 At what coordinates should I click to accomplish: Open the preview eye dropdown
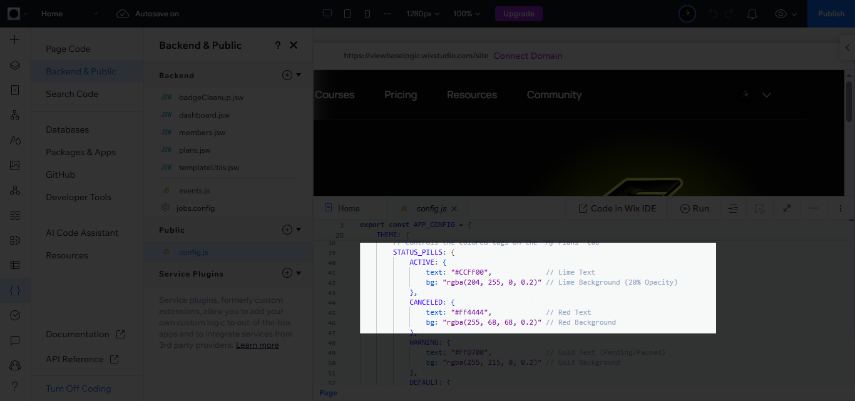(786, 14)
